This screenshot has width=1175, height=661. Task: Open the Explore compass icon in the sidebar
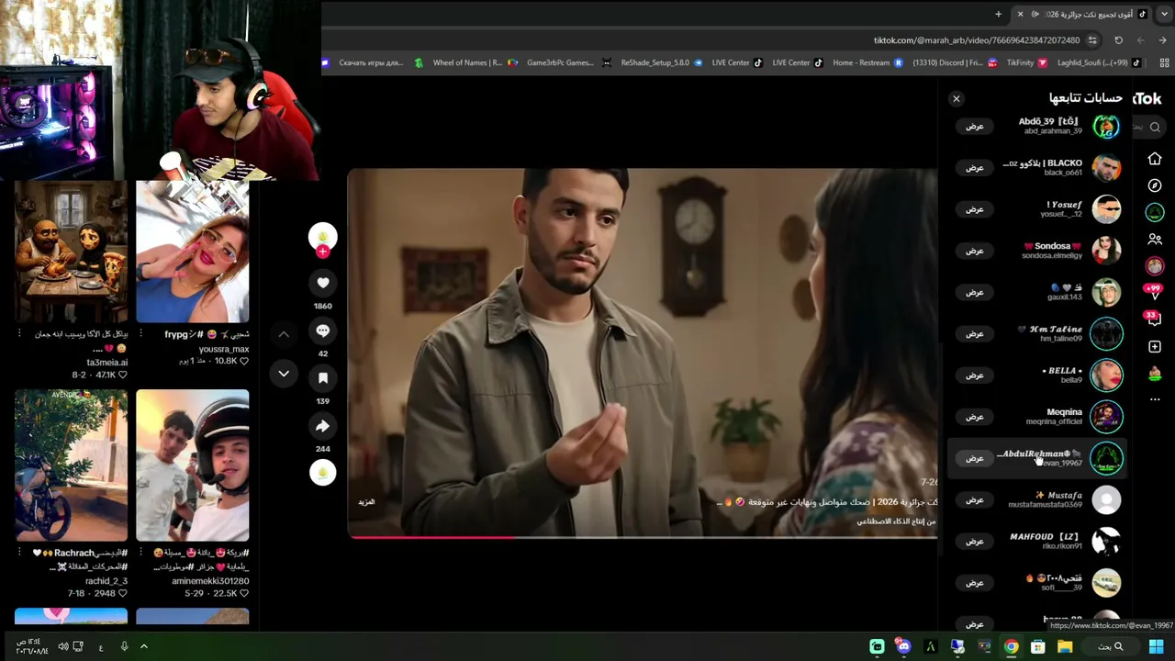tap(1155, 185)
